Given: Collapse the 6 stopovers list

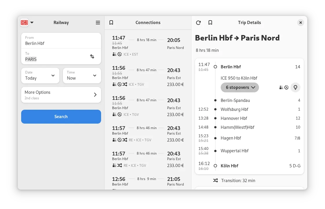Looking at the screenshot, I should (x=240, y=87).
